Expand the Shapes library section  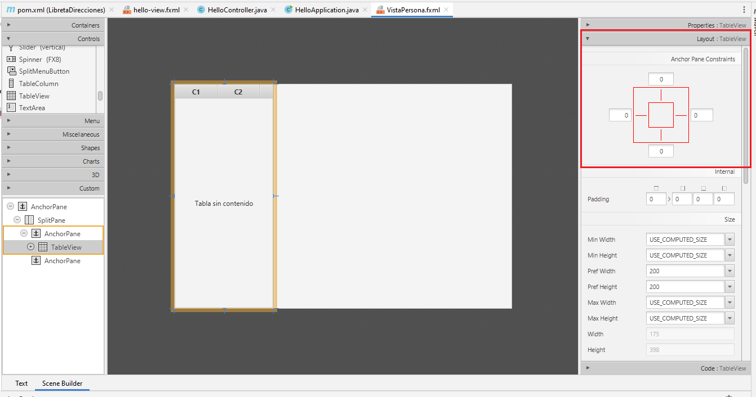pyautogui.click(x=52, y=148)
